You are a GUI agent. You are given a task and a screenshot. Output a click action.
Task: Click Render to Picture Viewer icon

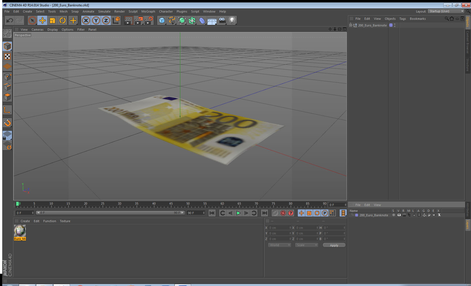click(x=139, y=20)
